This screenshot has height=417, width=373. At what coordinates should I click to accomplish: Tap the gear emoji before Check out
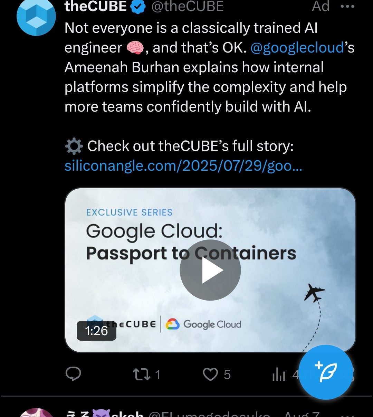pos(74,146)
